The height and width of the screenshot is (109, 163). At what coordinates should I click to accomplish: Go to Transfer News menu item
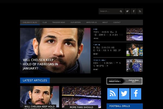pos(58,22)
